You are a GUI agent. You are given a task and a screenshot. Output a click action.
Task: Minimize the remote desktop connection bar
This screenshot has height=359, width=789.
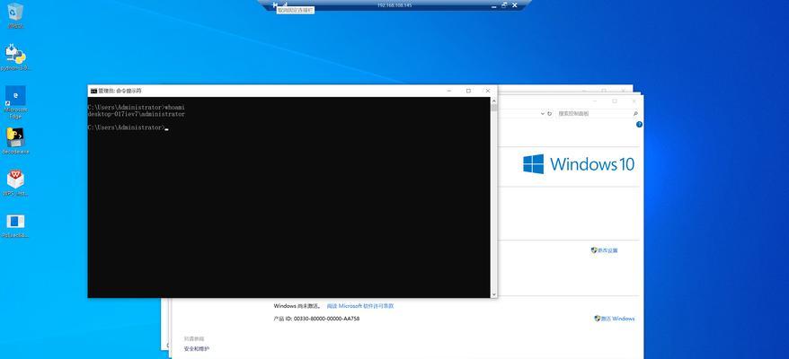tap(492, 5)
